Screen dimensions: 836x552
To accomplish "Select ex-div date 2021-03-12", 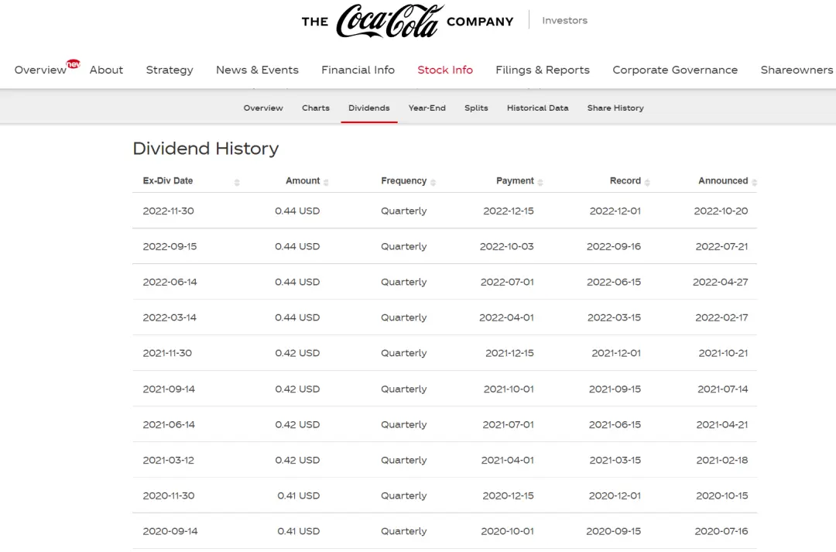I will point(169,460).
